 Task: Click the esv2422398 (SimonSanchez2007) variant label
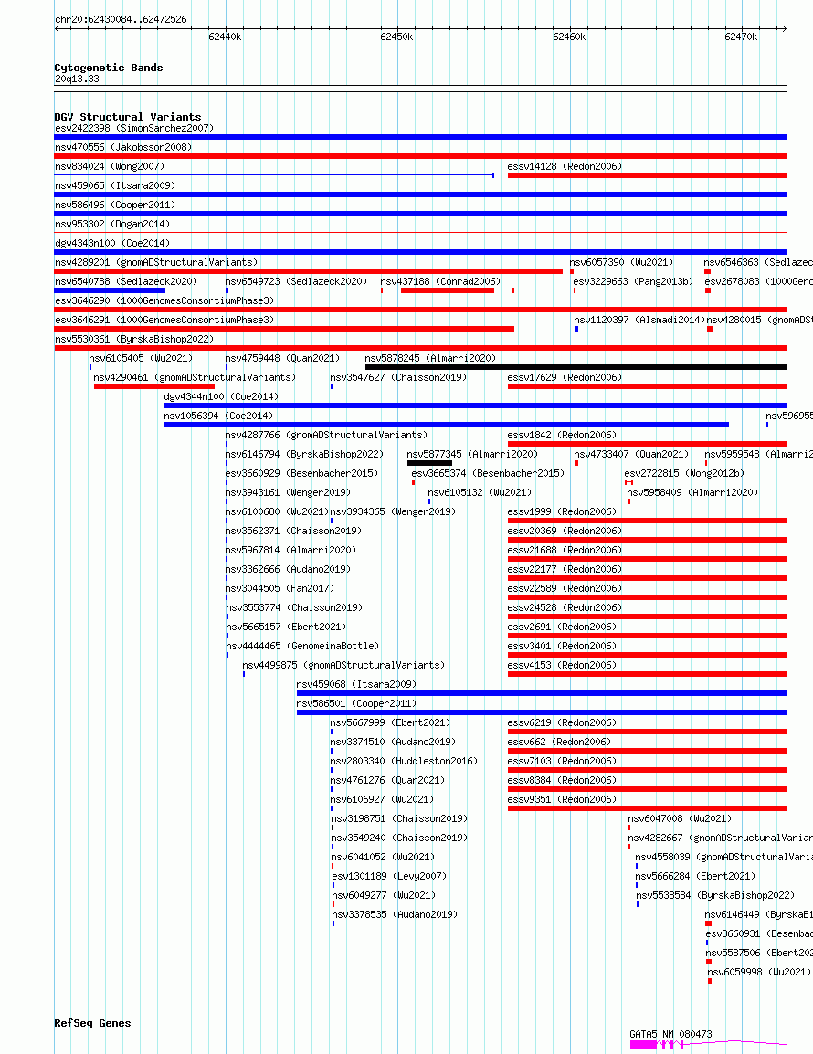point(134,128)
